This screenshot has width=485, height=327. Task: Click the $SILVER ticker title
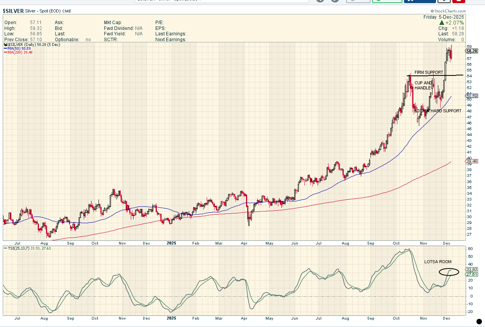pos(14,11)
